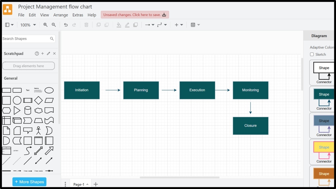Viewport: 336px width, 189px height.
Task: Add to scratchpad with plus icon
Action: 43,53
